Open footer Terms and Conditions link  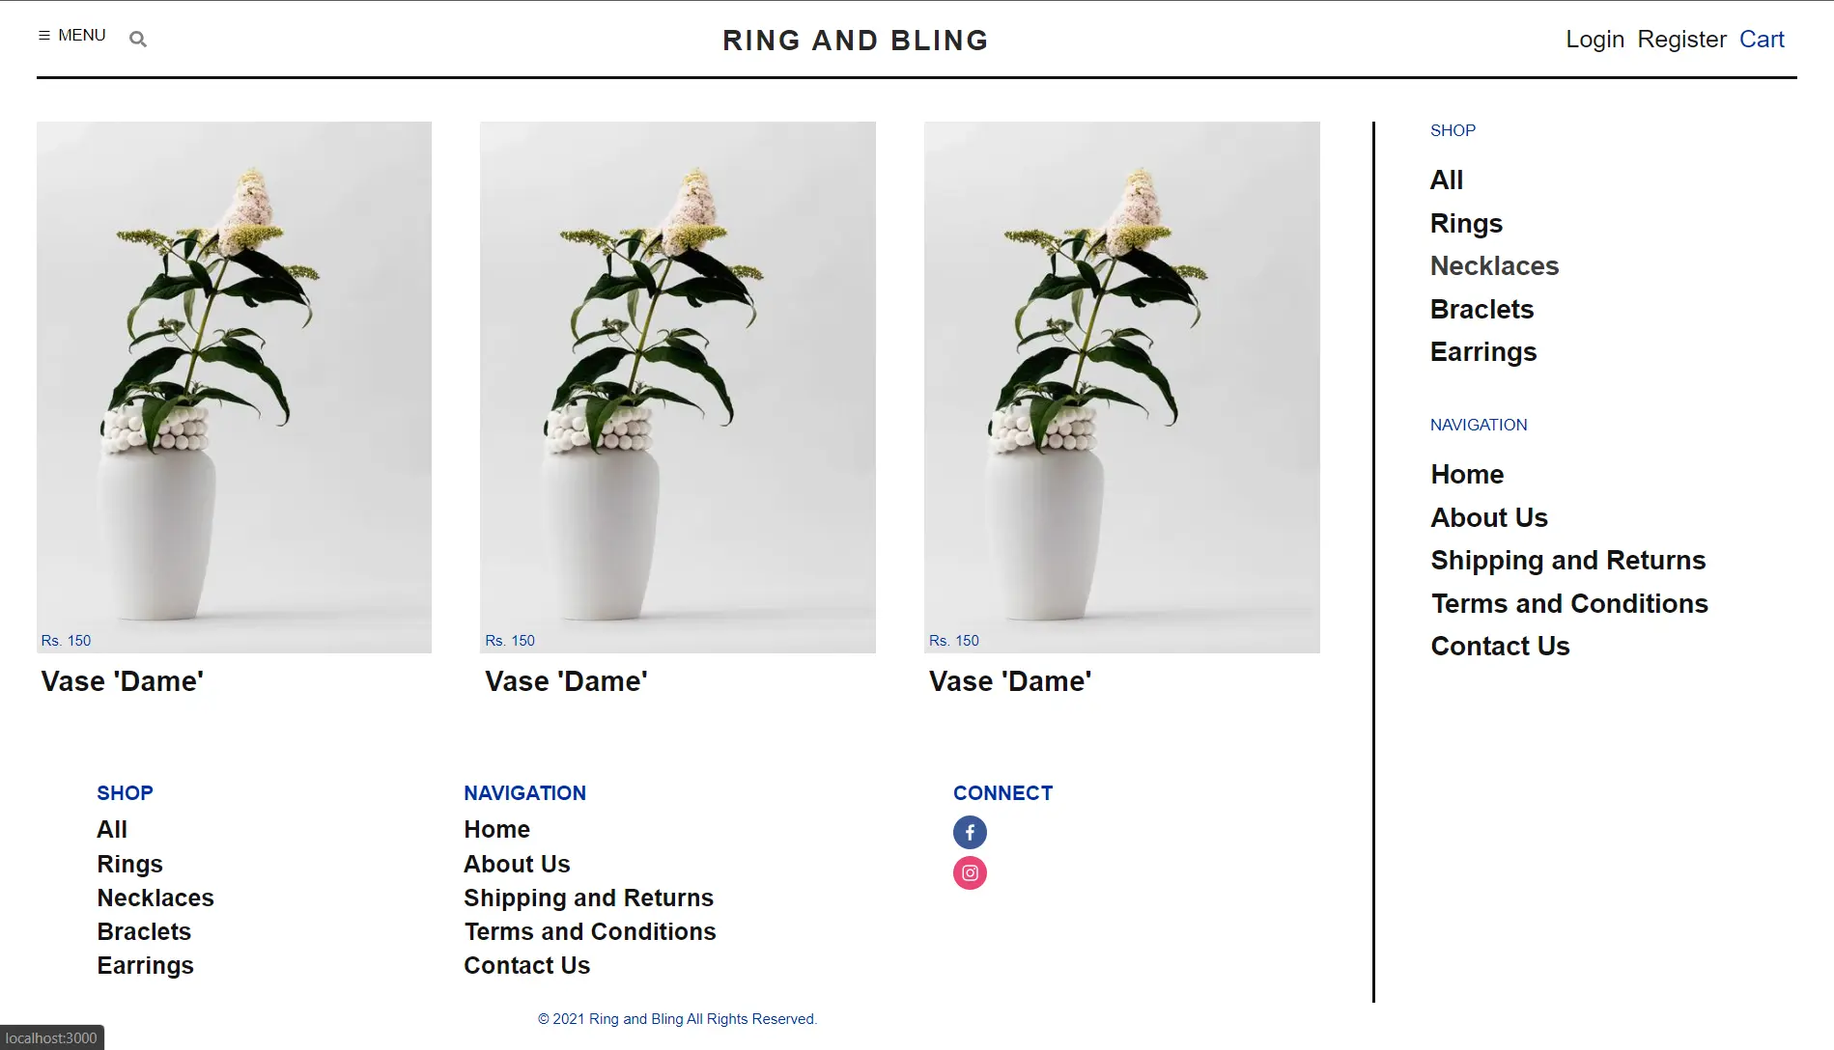point(590,932)
